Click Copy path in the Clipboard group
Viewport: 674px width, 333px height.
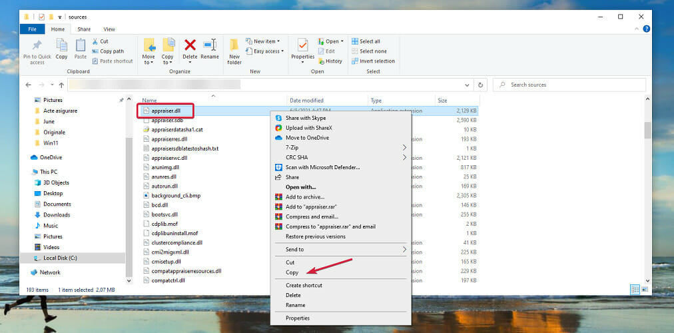tap(108, 51)
